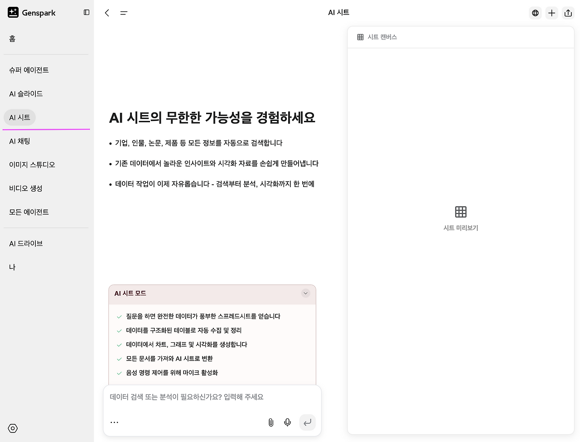This screenshot has width=580, height=442.
Task: Click the share/export icon
Action: click(x=568, y=13)
